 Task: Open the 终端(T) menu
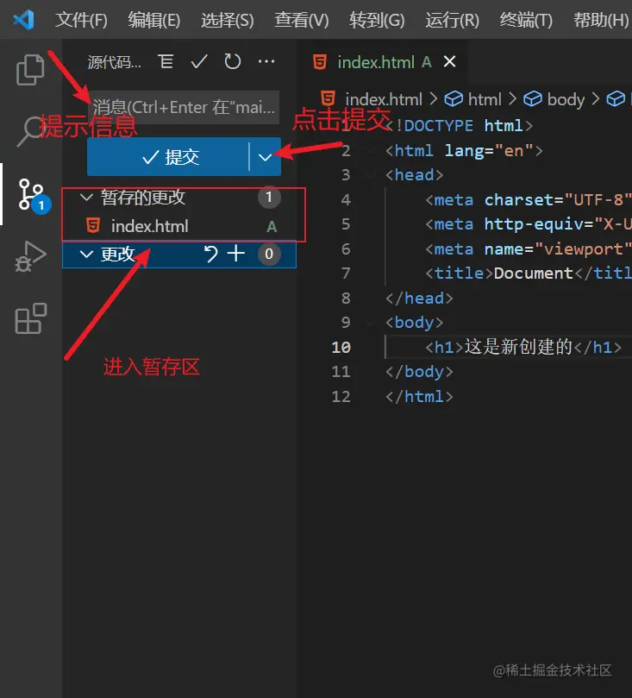coord(526,20)
